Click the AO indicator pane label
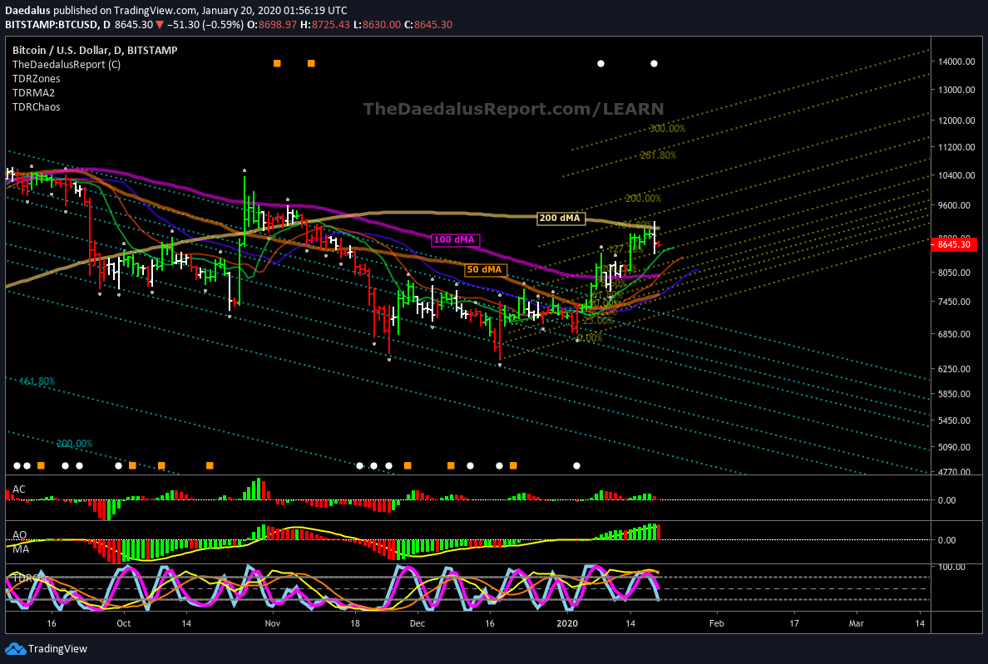The height and width of the screenshot is (664, 988). click(x=19, y=535)
